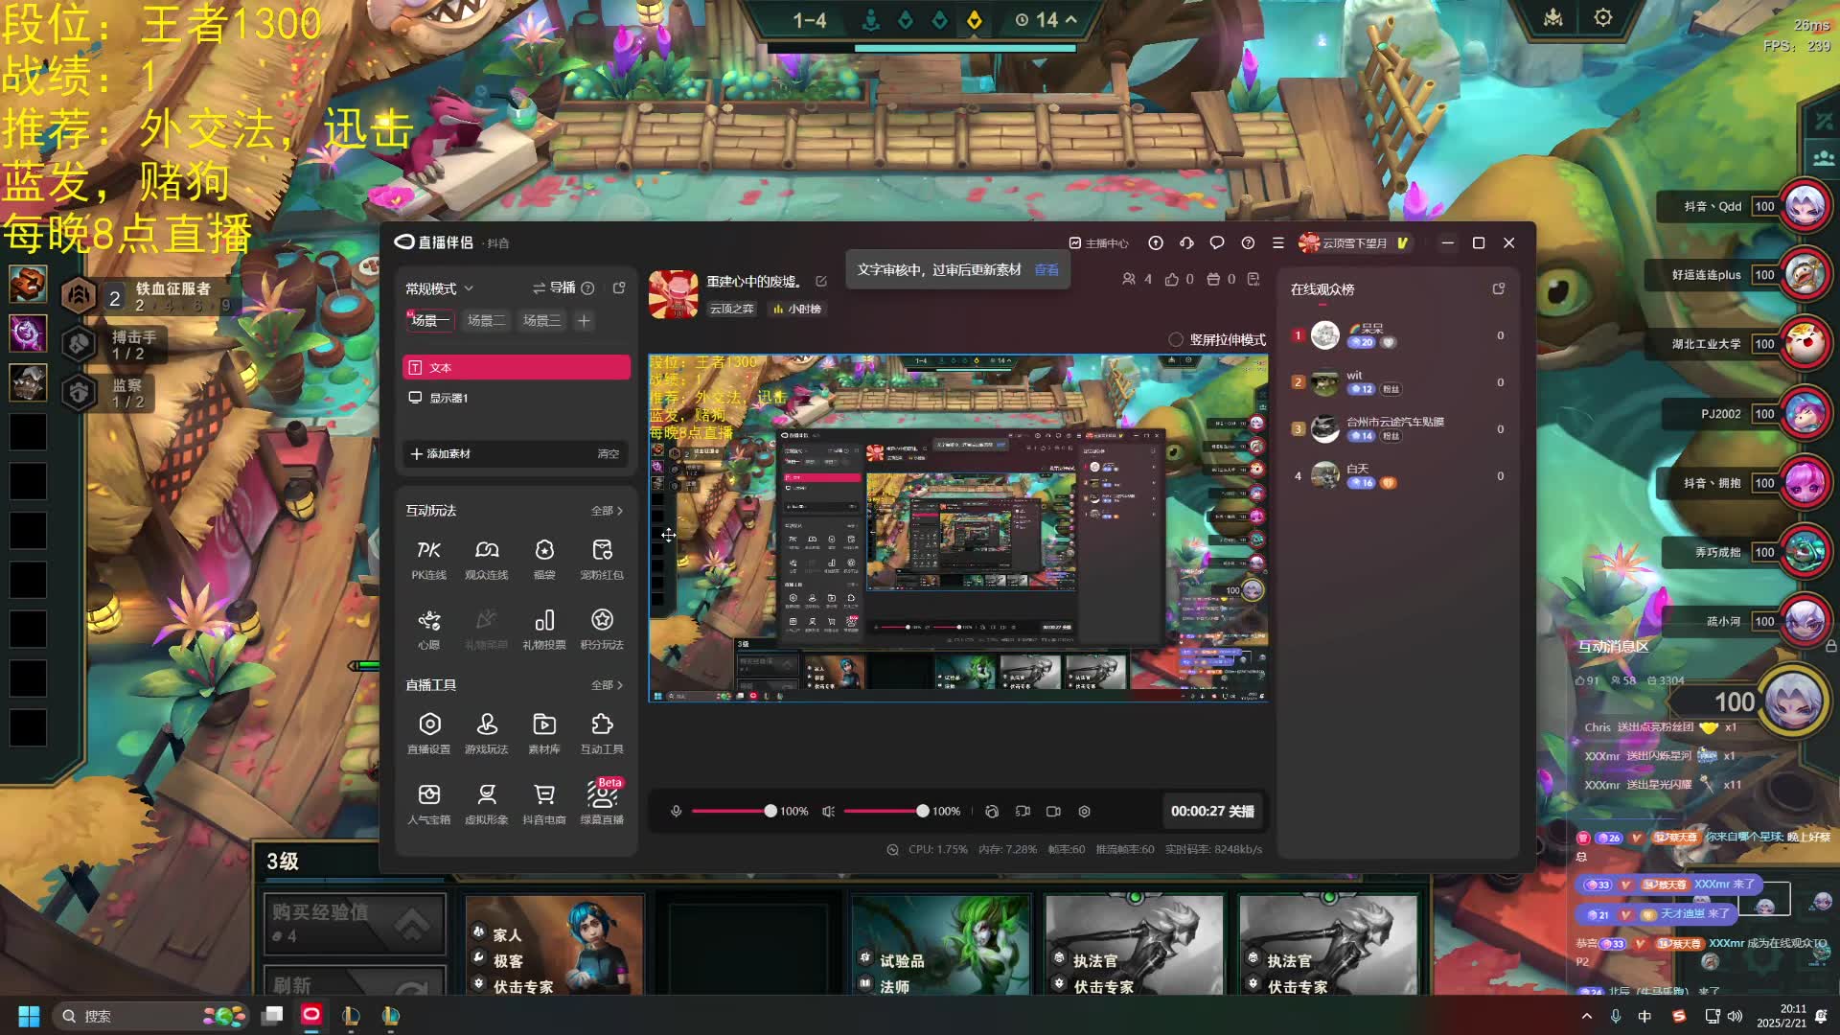Click the performance monitor icon near CPU
1840x1035 pixels.
click(x=892, y=850)
